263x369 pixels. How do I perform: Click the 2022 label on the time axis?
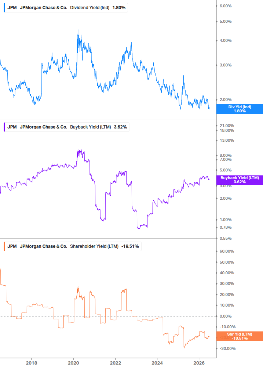(116, 363)
